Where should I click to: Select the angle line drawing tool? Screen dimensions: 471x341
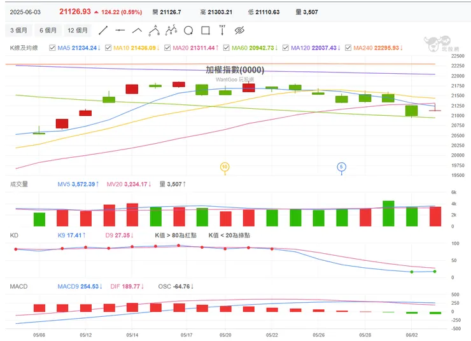point(137,31)
